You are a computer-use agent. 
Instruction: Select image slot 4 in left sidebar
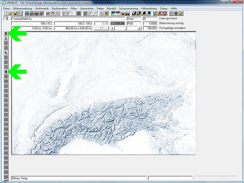(x=6, y=52)
